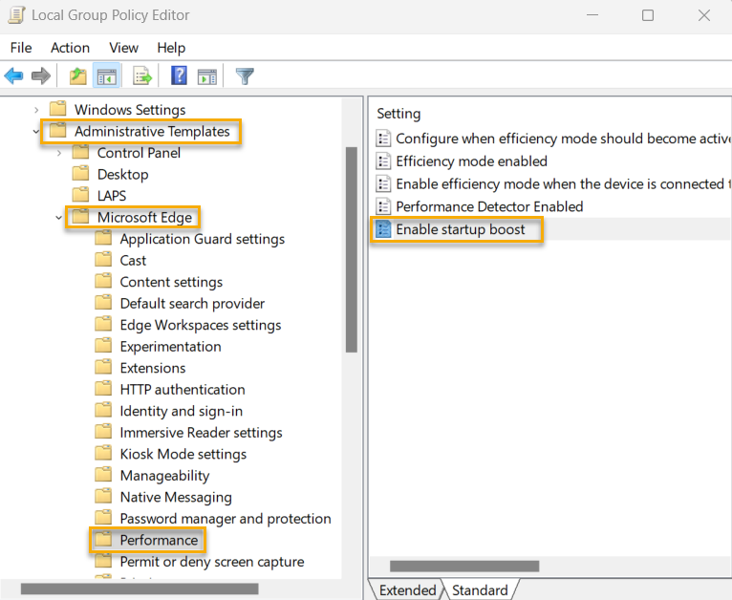Click the Filter funnel toolbar icon
732x600 pixels.
(x=245, y=75)
